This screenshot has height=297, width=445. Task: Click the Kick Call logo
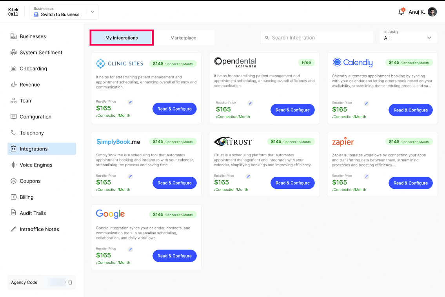pyautogui.click(x=13, y=12)
